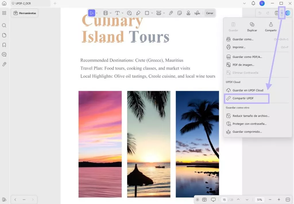Viewport: 294px width, 204px height.
Task: Expand measure tool options arrow
Action: pos(164,13)
